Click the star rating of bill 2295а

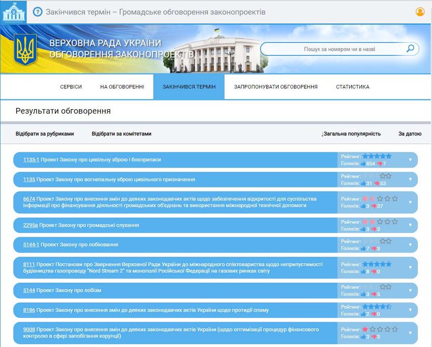pyautogui.click(x=380, y=222)
